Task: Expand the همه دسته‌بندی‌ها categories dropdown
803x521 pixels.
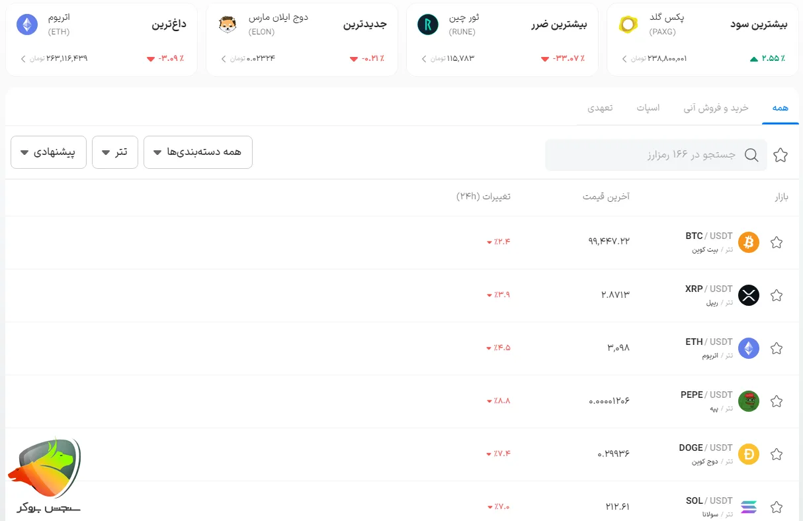Action: pos(198,152)
